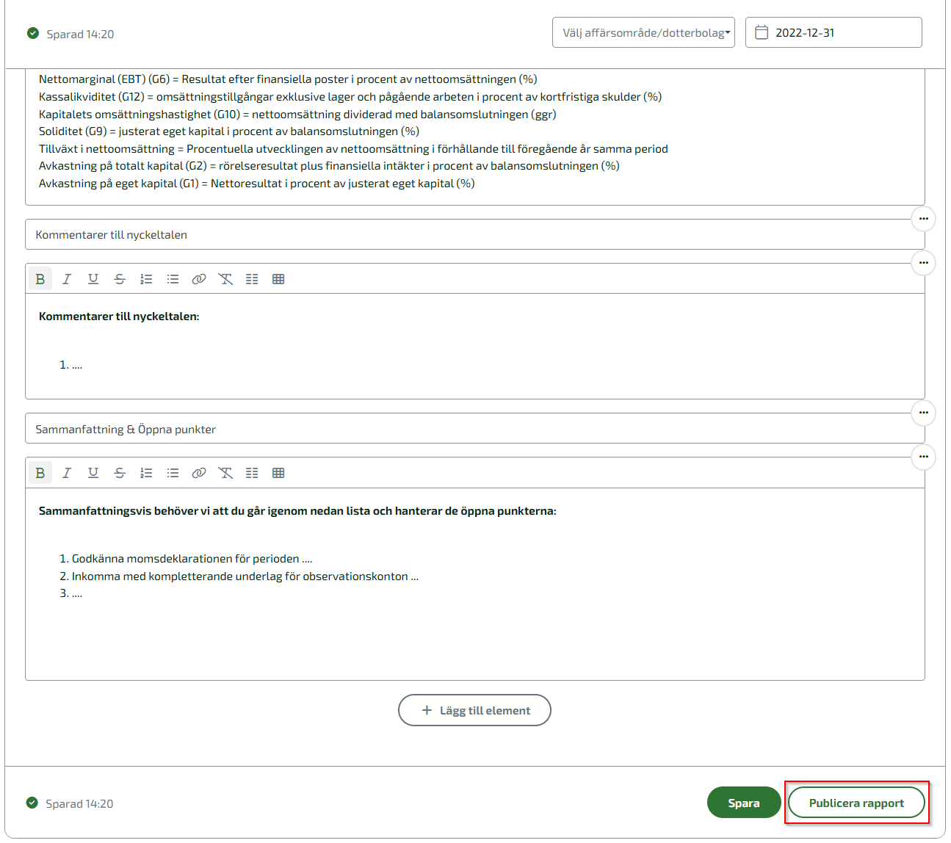Click bold text Kommentarer till nyckeltalen: in editor
The width and height of the screenshot is (951, 843).
pos(119,316)
